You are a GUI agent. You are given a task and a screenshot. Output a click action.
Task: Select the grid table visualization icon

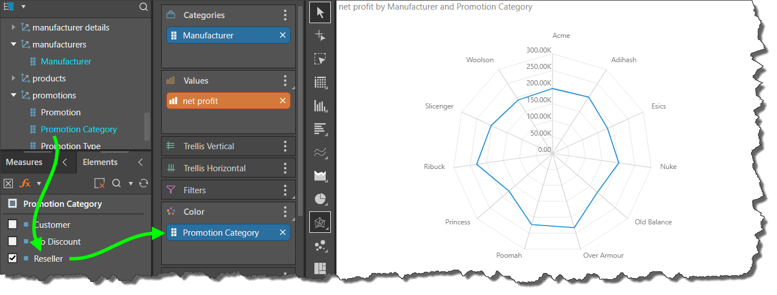point(320,83)
